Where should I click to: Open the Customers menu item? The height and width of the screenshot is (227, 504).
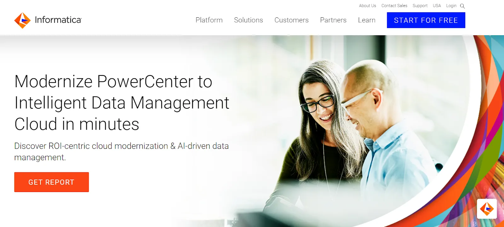291,20
